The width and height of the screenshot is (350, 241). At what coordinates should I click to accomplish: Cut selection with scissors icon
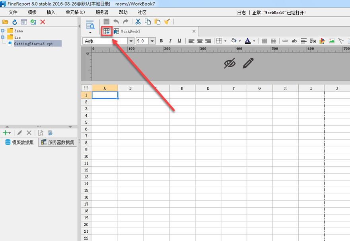(x=138, y=21)
